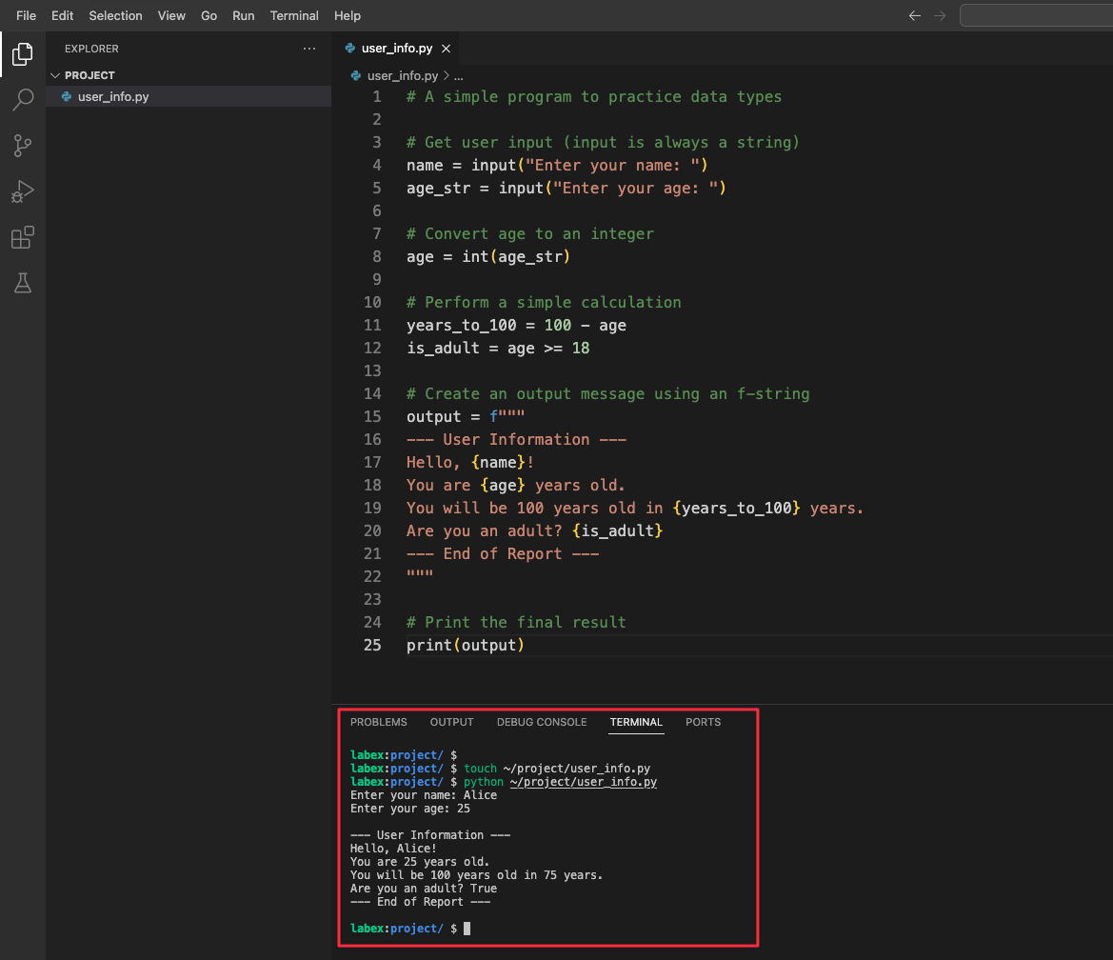Open the Explorer more actions menu

(308, 48)
